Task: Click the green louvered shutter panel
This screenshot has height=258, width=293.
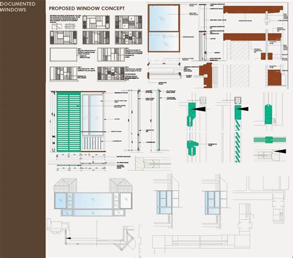Action: coord(69,122)
